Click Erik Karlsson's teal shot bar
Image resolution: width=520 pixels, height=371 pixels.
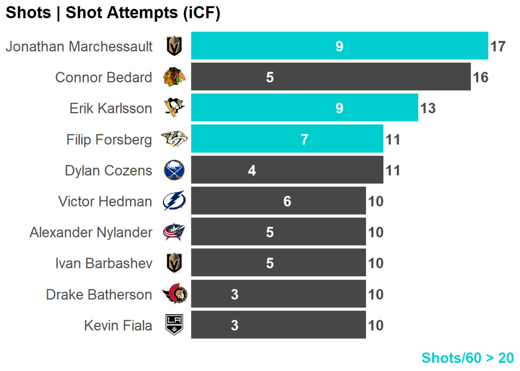coord(304,108)
